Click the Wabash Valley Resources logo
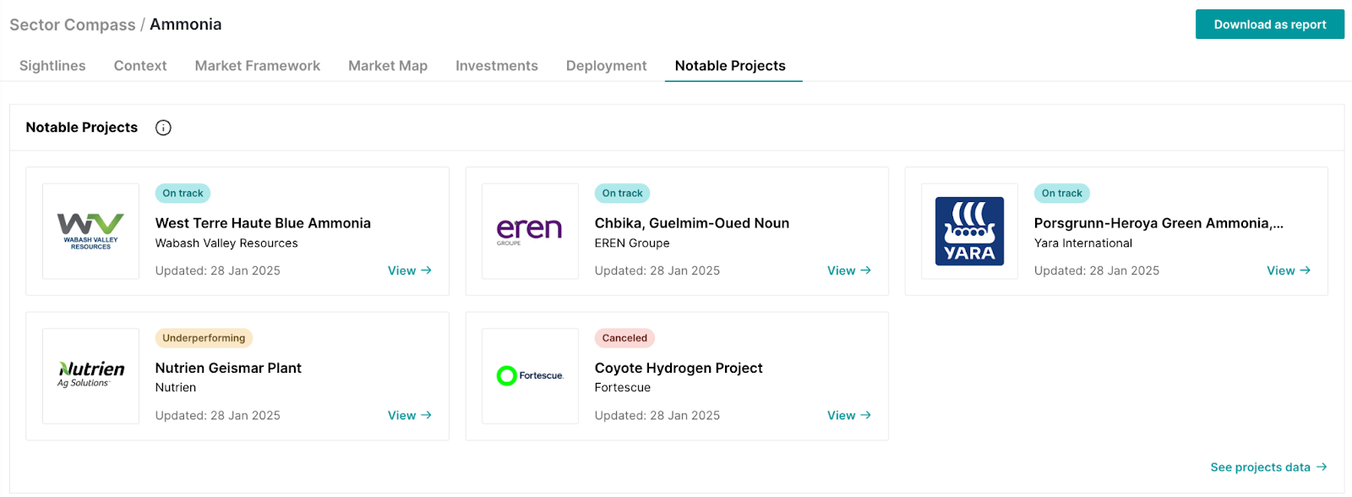This screenshot has width=1352, height=497. (90, 231)
